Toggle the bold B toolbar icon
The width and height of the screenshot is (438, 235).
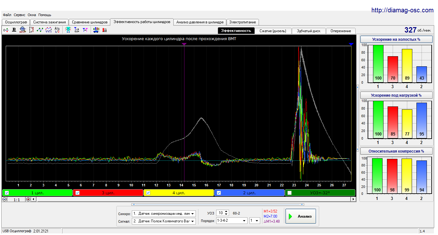coord(14,30)
